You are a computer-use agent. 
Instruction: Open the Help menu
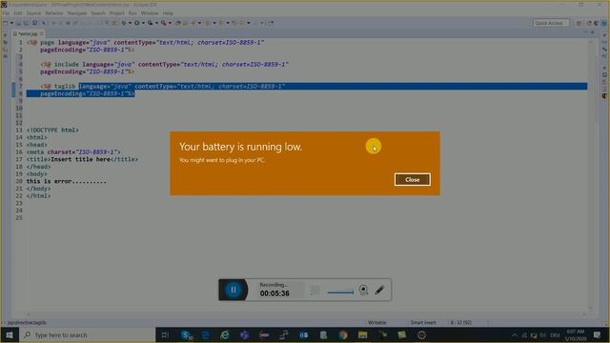point(168,13)
